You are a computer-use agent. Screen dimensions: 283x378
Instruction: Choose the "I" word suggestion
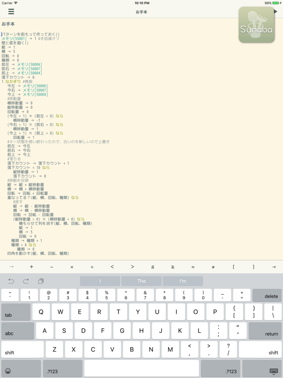pyautogui.click(x=100, y=281)
